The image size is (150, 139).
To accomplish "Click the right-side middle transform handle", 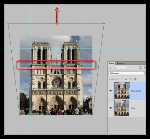I will coord(98,69).
